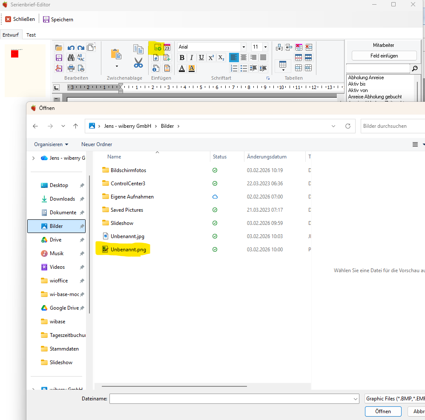425x420 pixels.
Task: Click the numbered list icon
Action: (x=234, y=68)
